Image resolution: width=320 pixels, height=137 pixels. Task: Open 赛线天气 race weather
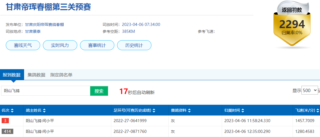point(23,45)
